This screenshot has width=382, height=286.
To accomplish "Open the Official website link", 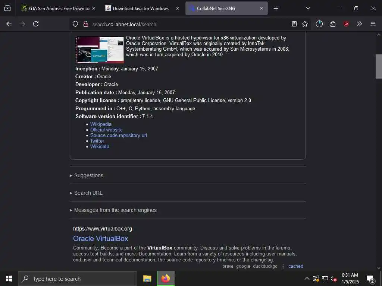I will click(x=106, y=130).
